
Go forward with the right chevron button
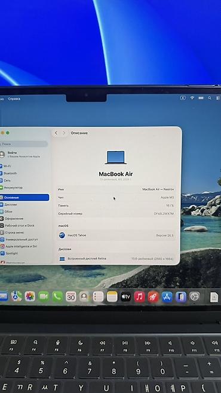click(64, 133)
